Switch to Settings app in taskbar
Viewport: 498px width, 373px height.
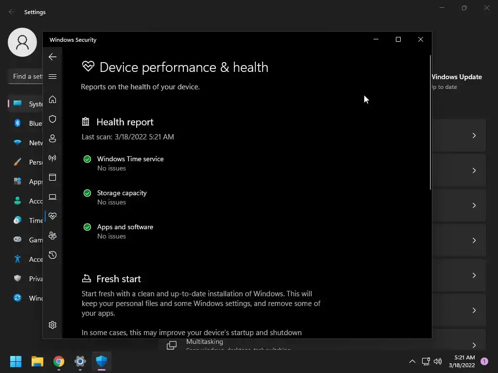coord(80,361)
